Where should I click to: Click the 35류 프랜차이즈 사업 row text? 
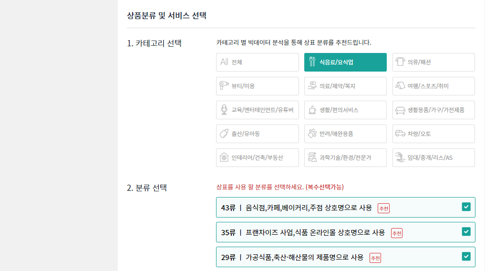pyautogui.click(x=303, y=232)
